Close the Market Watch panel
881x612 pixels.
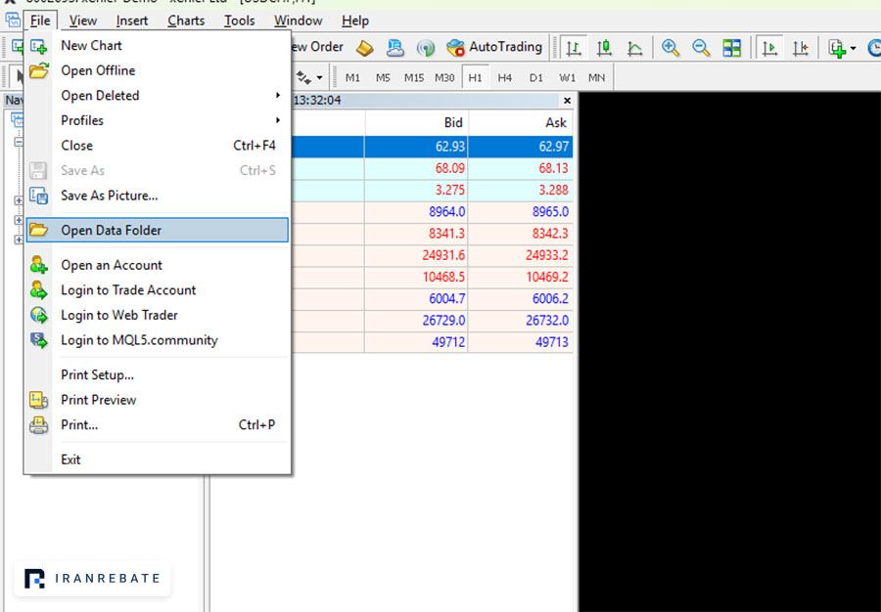(x=567, y=101)
